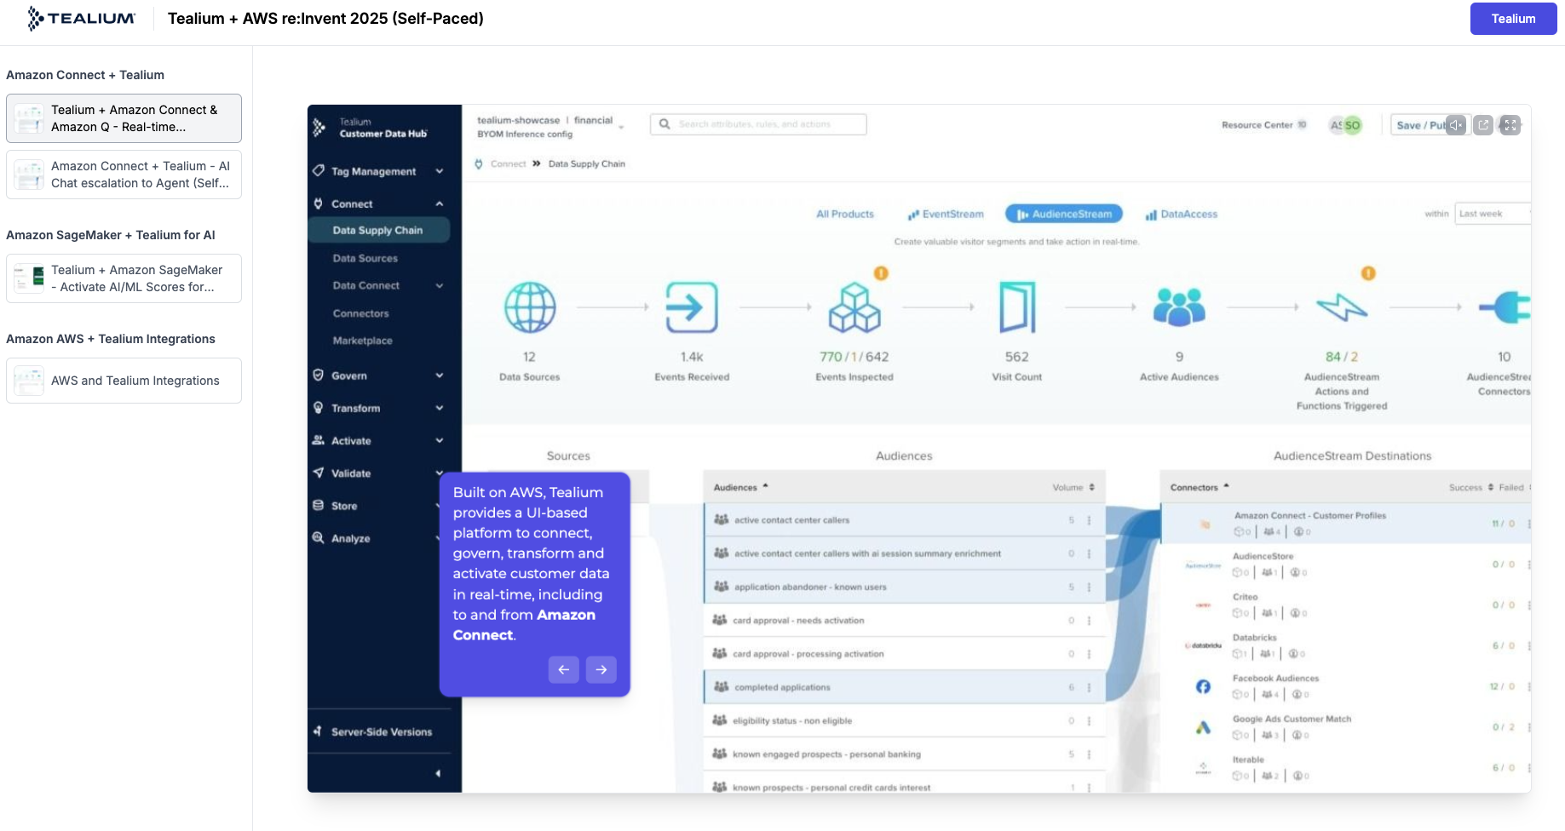Click the Data Sources globe icon
Viewport: 1565px width, 831px height.
pyautogui.click(x=529, y=307)
